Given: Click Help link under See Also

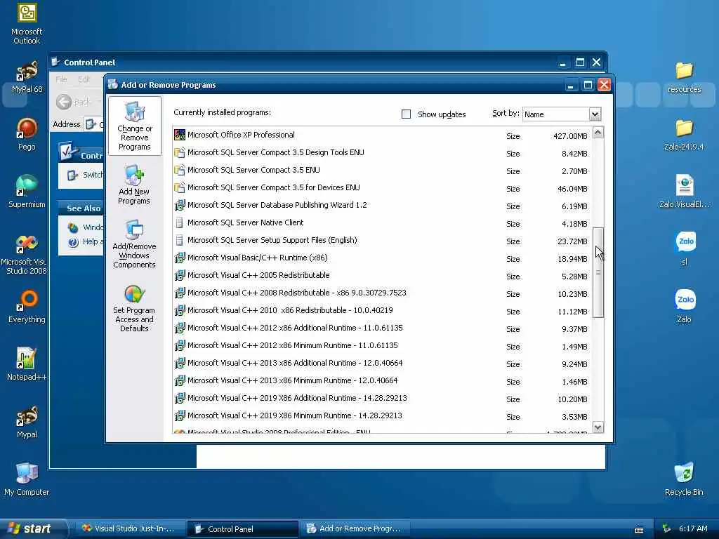Looking at the screenshot, I should [86, 241].
